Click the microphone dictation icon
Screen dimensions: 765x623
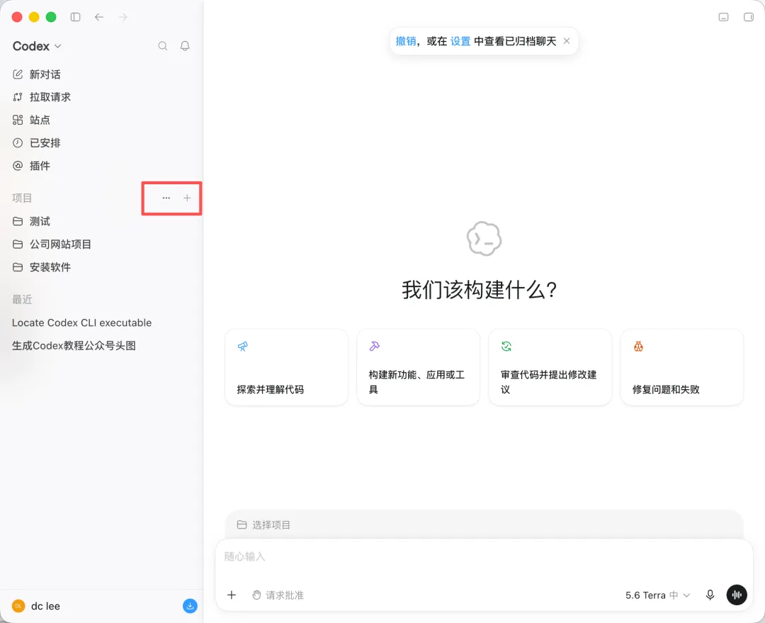(x=710, y=595)
